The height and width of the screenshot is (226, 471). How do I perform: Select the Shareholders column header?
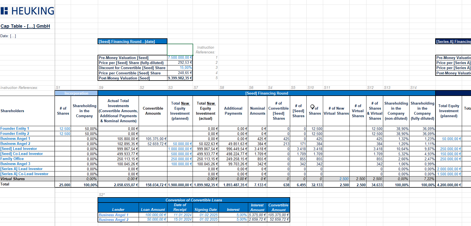point(12,111)
